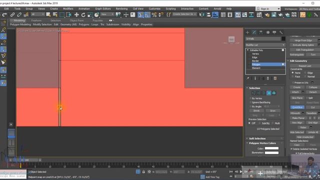Select the Face constraint radio button
Viewport: 320px width, 180px height.
pyautogui.click(x=292, y=76)
